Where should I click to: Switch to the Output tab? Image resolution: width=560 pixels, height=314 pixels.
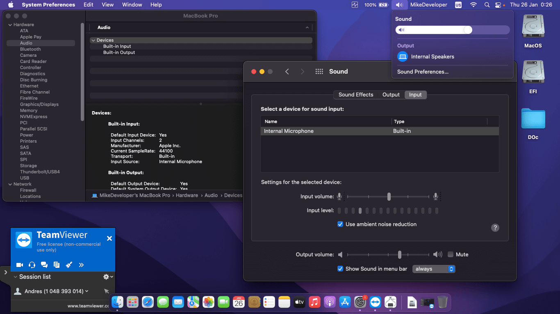391,94
